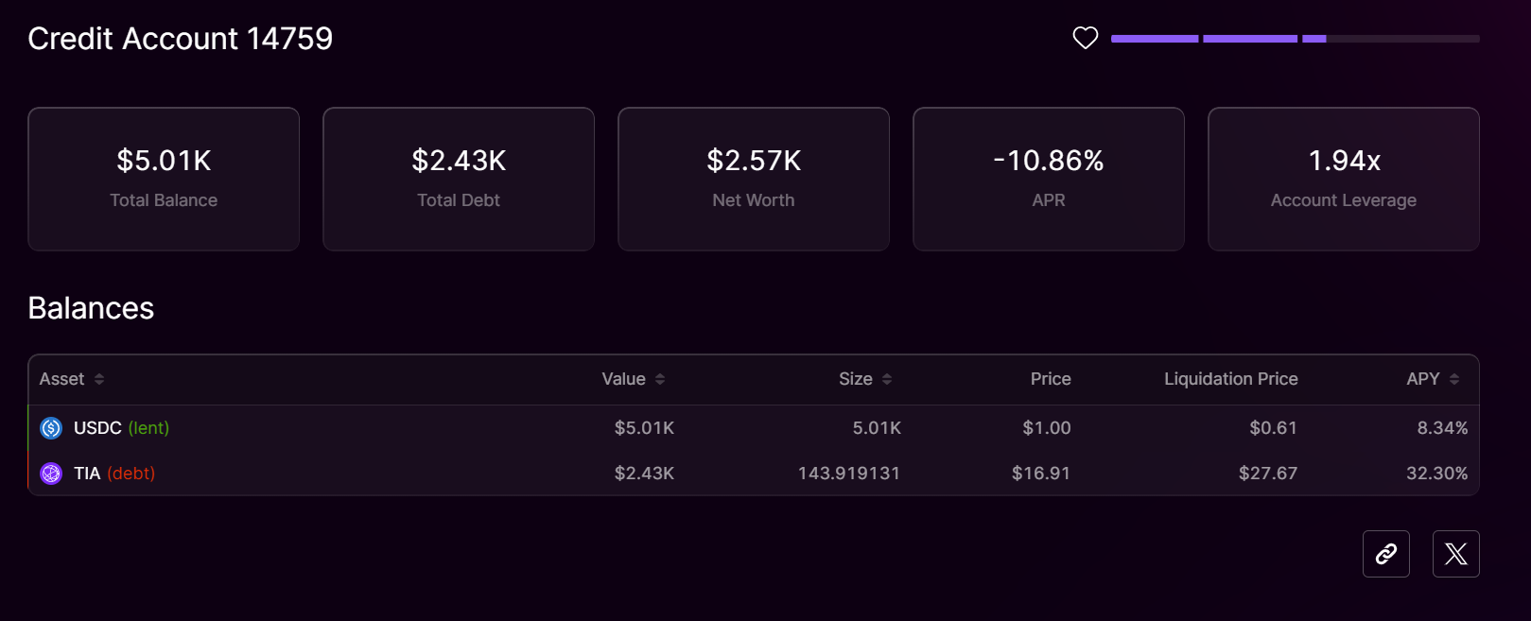Image resolution: width=1531 pixels, height=621 pixels.
Task: Click the APR stat card
Action: pyautogui.click(x=1049, y=179)
